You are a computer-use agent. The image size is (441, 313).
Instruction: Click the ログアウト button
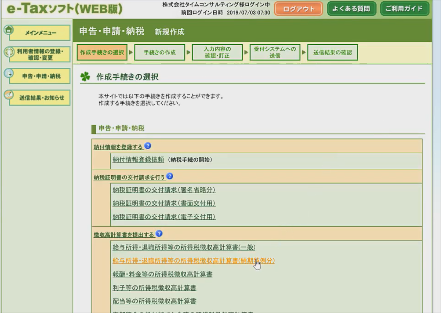[299, 9]
